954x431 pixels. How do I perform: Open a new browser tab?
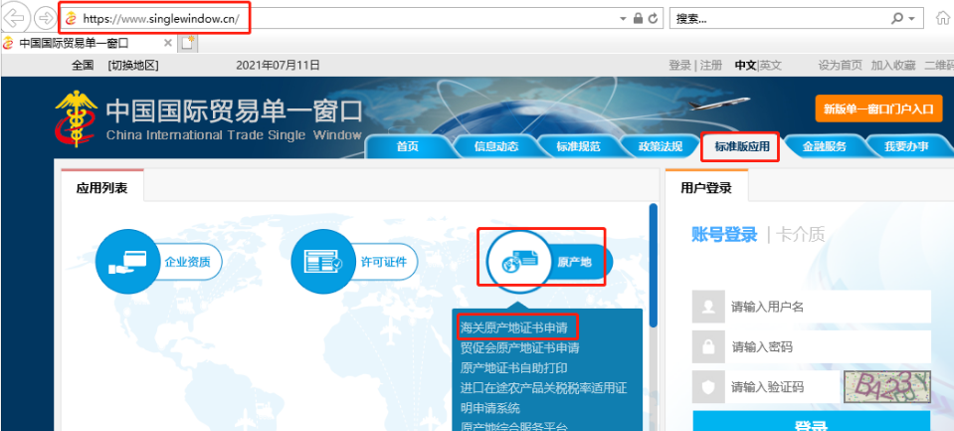(187, 43)
